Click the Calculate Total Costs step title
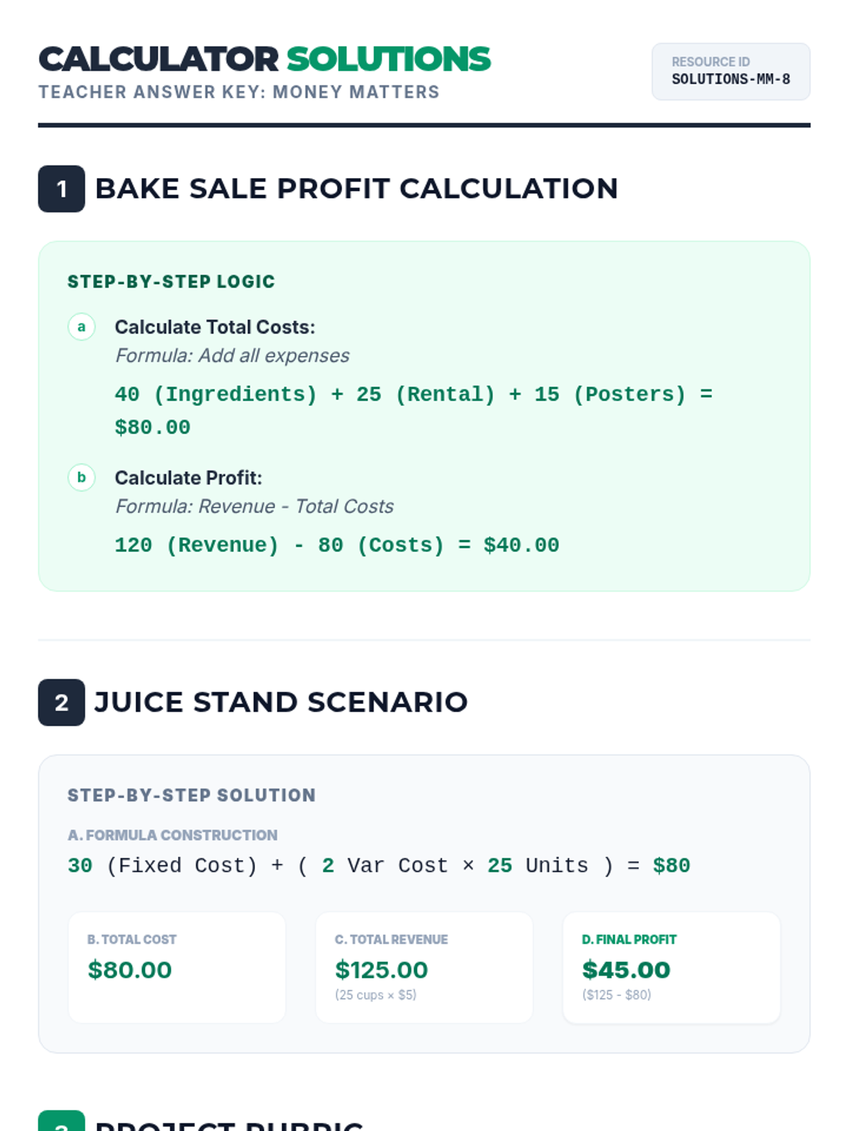The image size is (848, 1131). (x=215, y=327)
